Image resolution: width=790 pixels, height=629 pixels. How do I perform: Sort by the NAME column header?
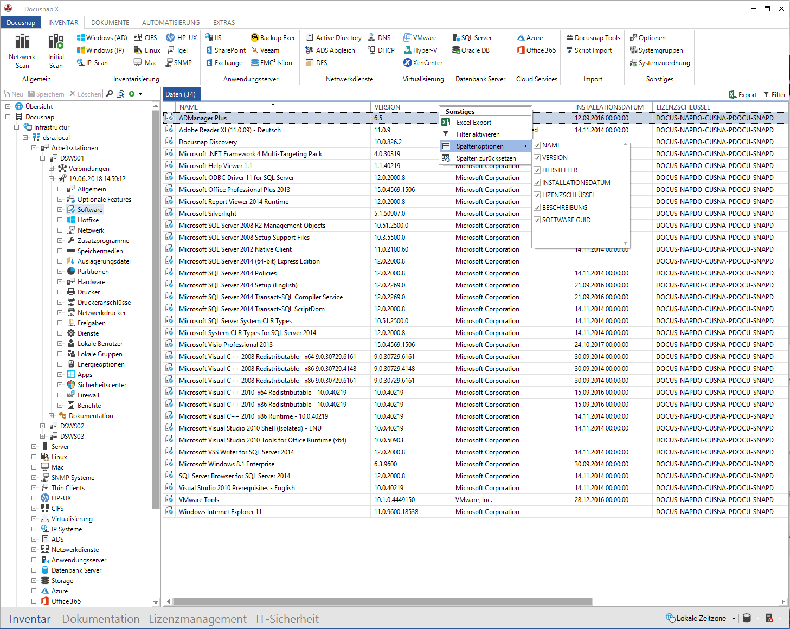coord(273,107)
